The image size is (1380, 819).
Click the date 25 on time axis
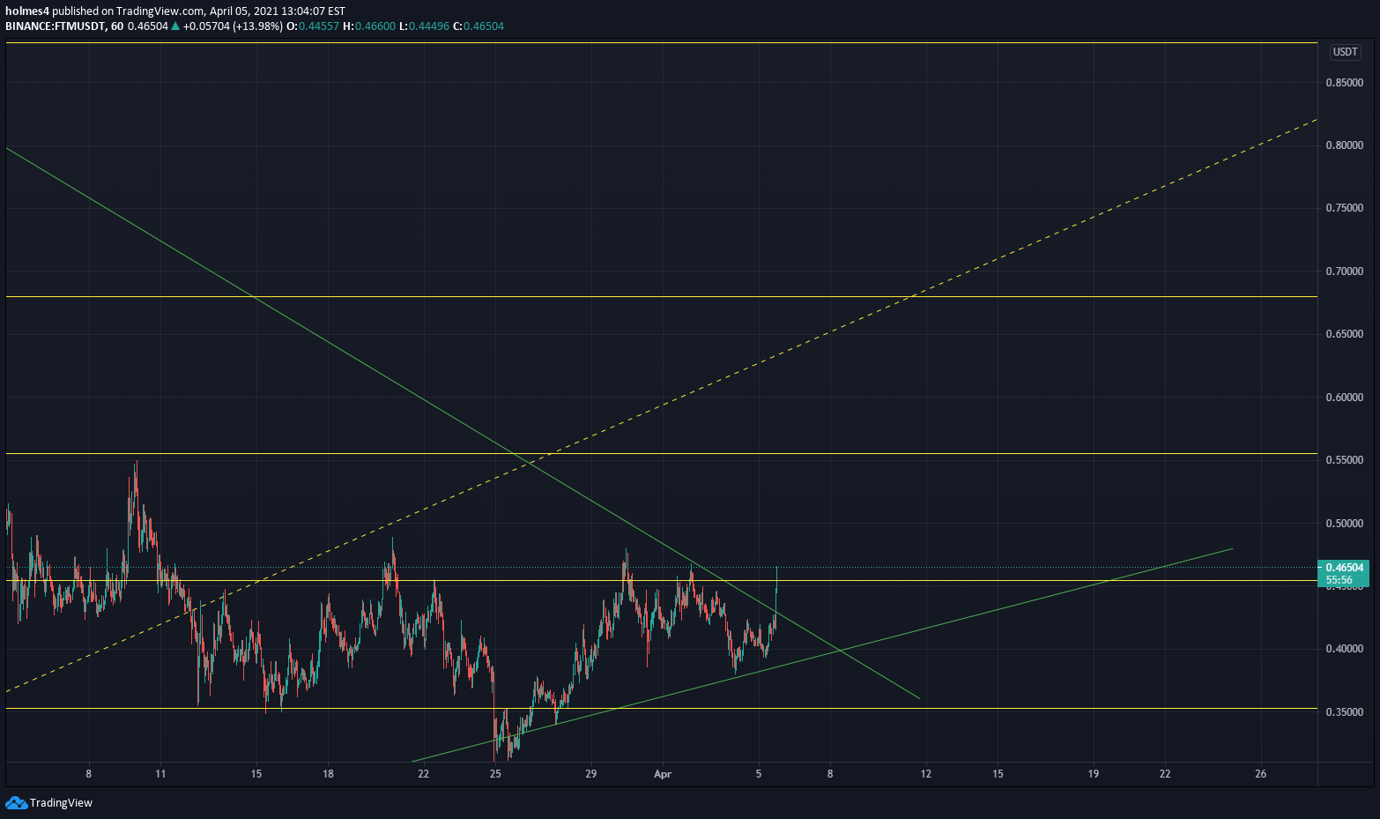pyautogui.click(x=495, y=774)
